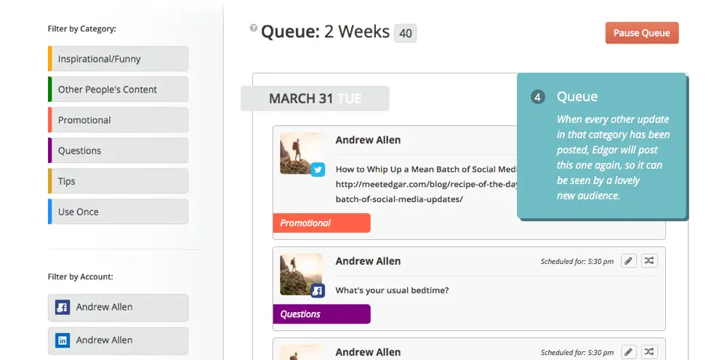This screenshot has width=727, height=360.
Task: Open the hiker thumbnail on the first post
Action: 301,153
